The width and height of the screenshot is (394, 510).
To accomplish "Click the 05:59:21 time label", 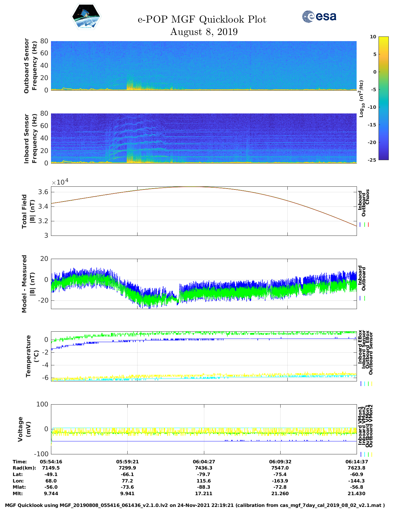I will (127, 461).
